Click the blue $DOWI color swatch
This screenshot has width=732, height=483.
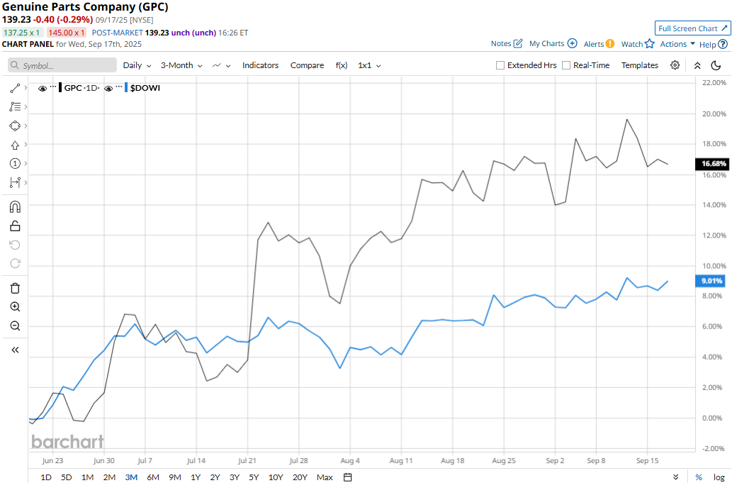click(x=126, y=88)
